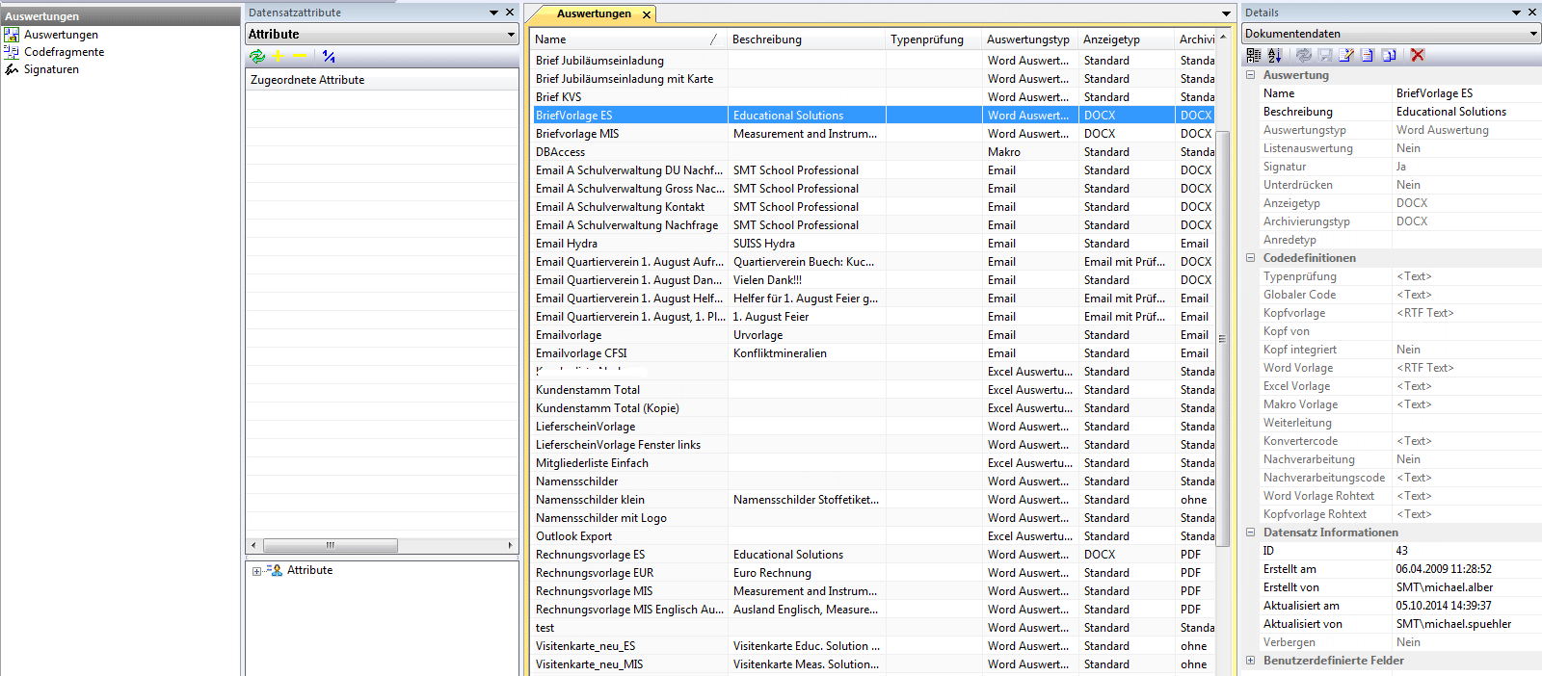Switch Details to categorized view icon
1542x676 pixels.
pyautogui.click(x=1254, y=56)
